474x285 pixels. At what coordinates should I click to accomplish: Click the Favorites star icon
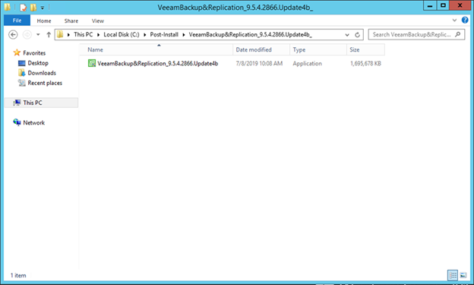click(x=17, y=52)
